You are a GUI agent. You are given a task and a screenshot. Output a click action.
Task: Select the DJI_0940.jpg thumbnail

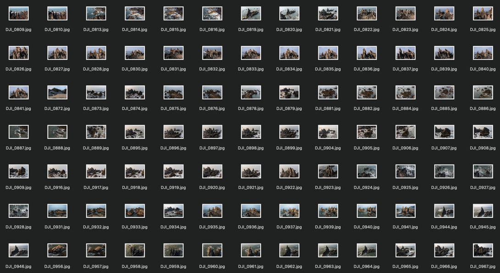(367, 211)
